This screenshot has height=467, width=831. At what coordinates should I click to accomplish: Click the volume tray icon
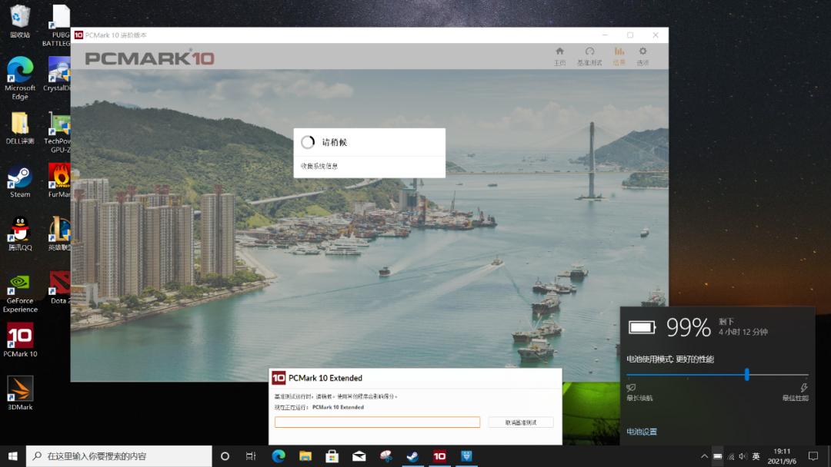coord(743,456)
